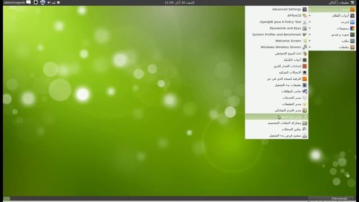This screenshot has height=202, width=359.
Task: Expand submenu arrow beside مكتب
Action: [310, 41]
